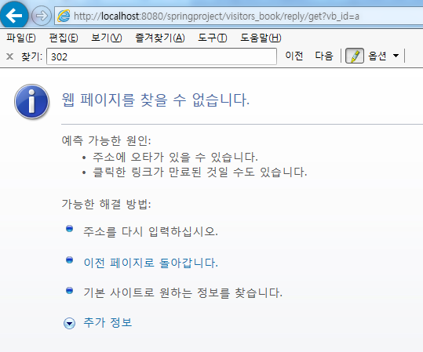The height and width of the screenshot is (352, 423).
Task: Click the Forward navigation arrow
Action: [x=42, y=16]
